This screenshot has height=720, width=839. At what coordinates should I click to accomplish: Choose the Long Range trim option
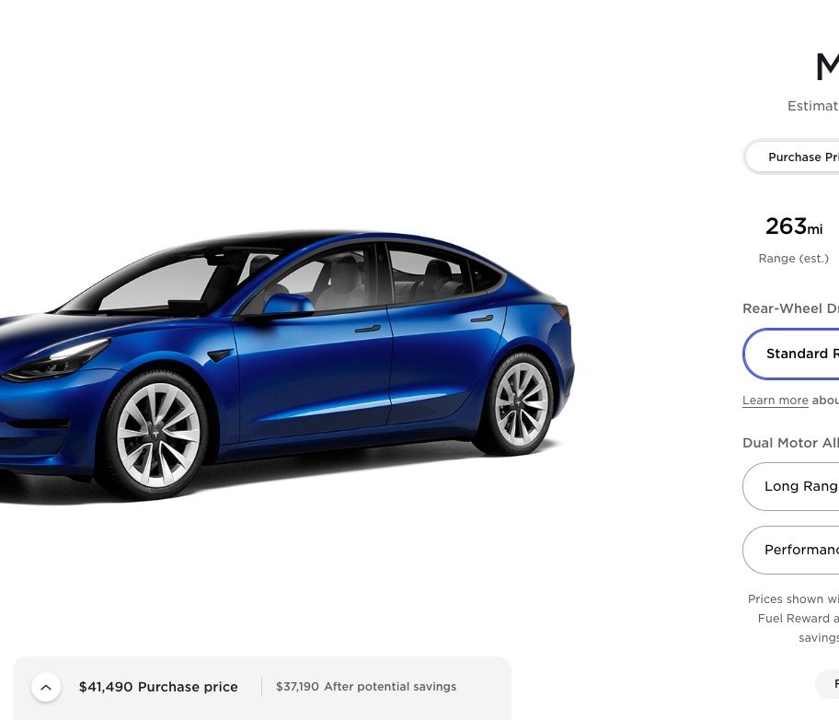(x=791, y=486)
